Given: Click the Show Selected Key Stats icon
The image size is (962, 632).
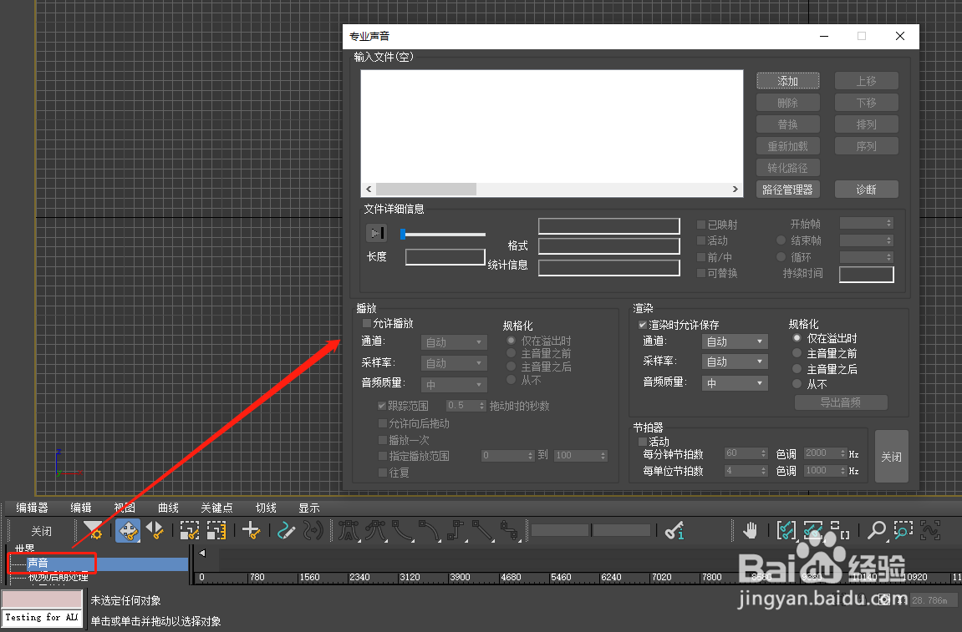Looking at the screenshot, I should tap(674, 530).
